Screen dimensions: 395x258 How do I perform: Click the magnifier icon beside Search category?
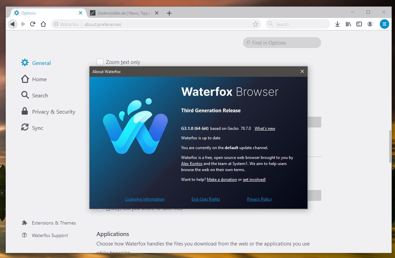click(x=25, y=95)
